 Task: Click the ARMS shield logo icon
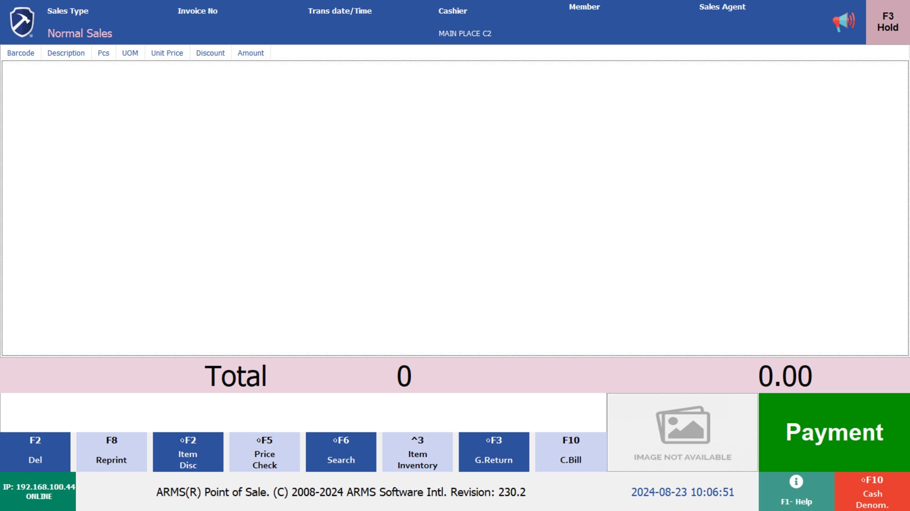coord(22,22)
